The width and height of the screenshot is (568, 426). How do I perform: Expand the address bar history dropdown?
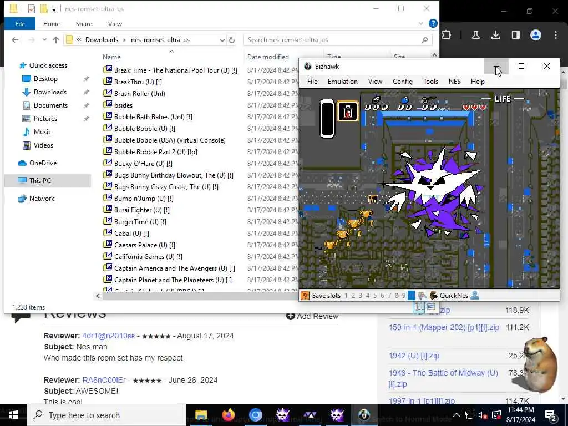(222, 40)
